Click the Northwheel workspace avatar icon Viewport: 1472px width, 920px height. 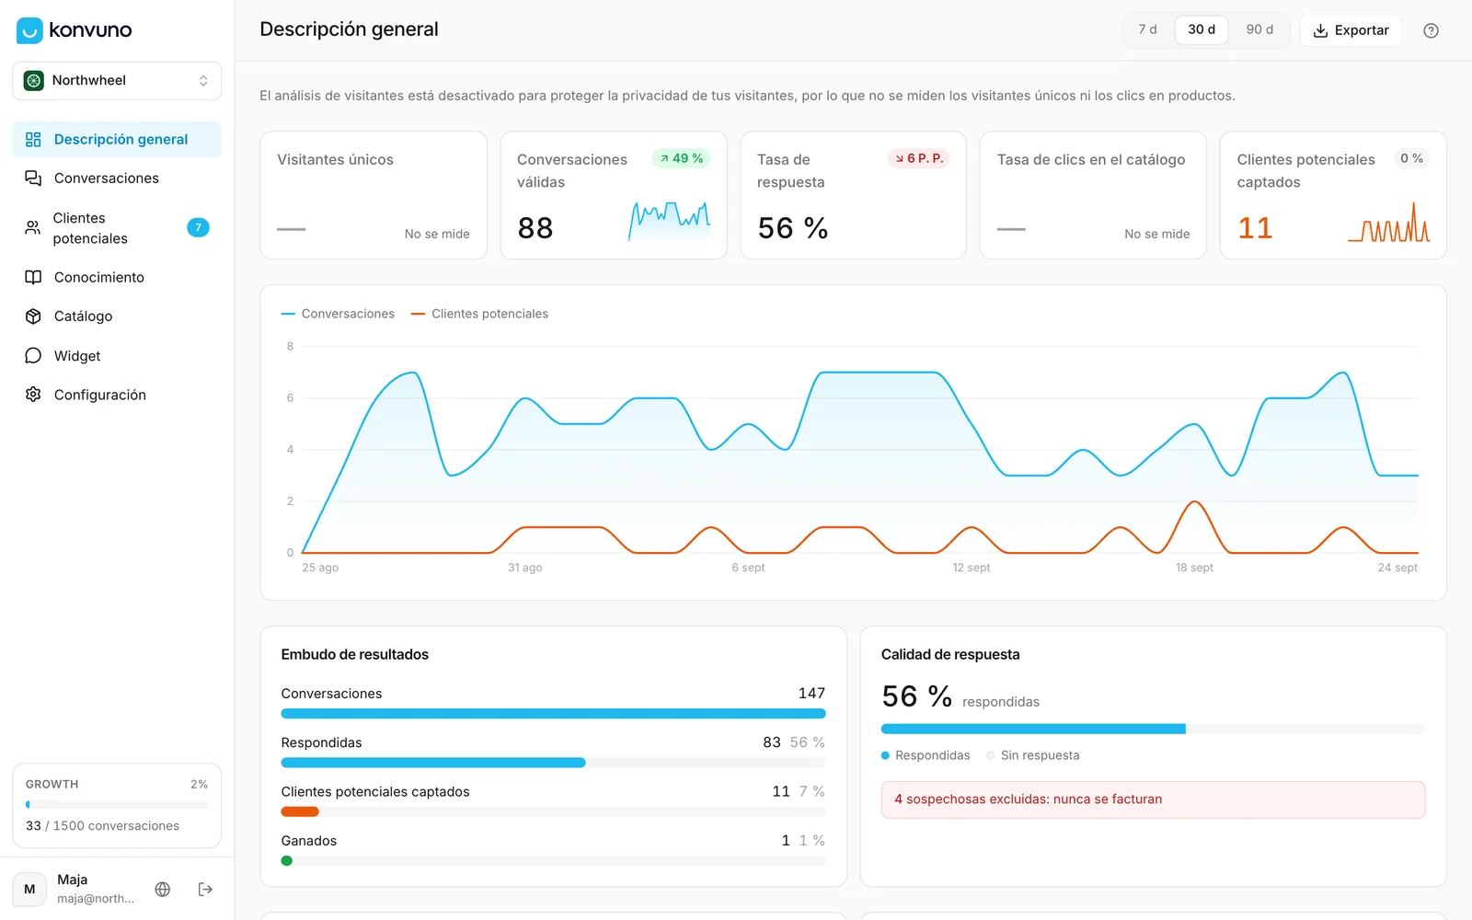(x=34, y=81)
